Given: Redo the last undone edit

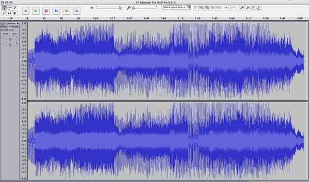Looking at the screenshot, I should [x=233, y=8].
